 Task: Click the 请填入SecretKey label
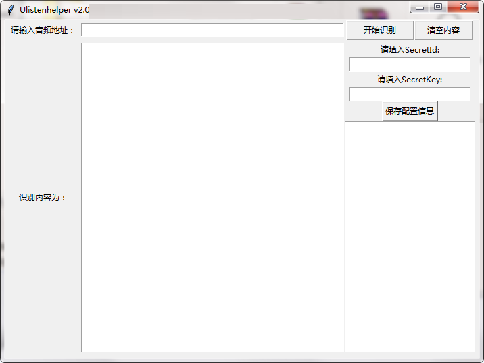(x=410, y=80)
